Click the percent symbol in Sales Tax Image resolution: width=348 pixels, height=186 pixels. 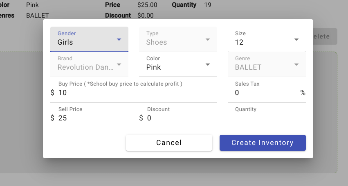click(303, 93)
